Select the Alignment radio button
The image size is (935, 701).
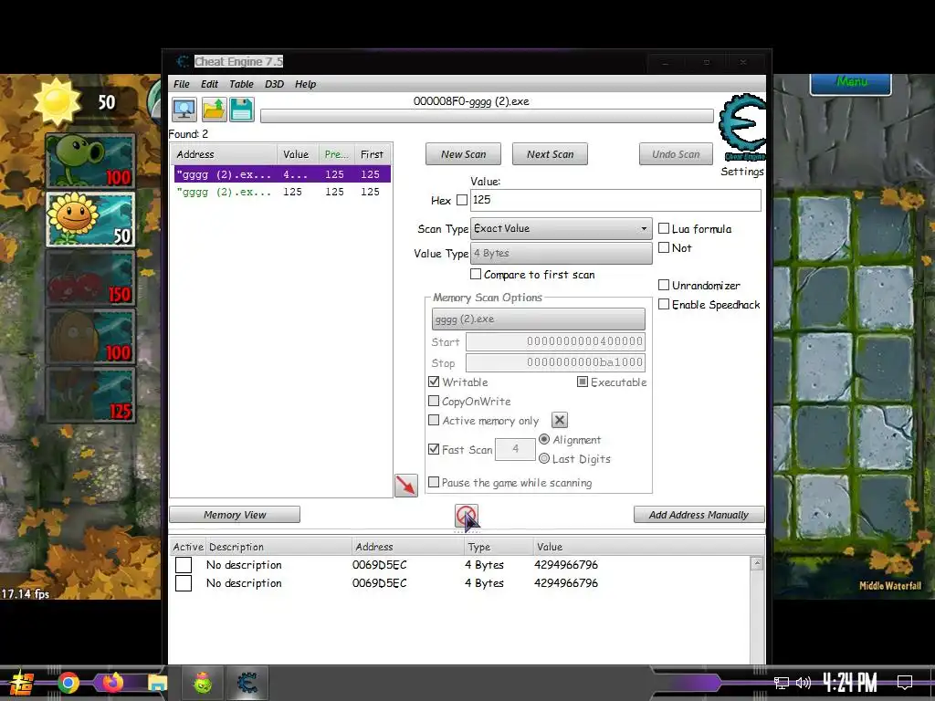[544, 439]
